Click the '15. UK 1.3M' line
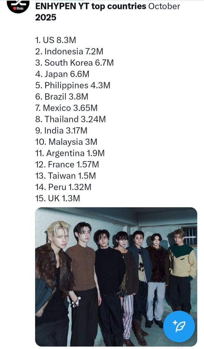Screen dimensions: 204x349 pos(58,199)
